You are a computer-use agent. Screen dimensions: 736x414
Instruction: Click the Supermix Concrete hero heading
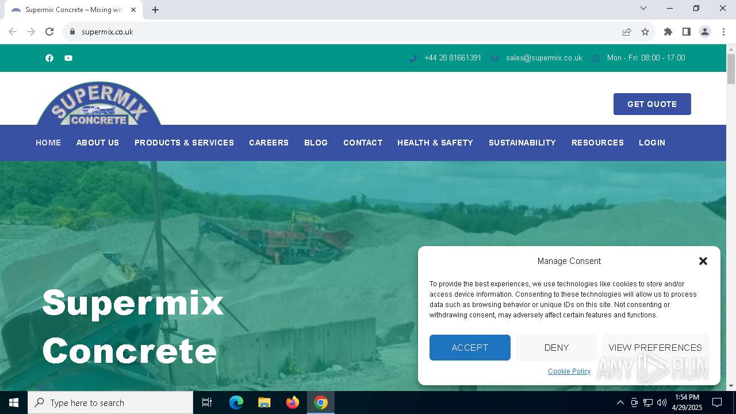point(133,327)
